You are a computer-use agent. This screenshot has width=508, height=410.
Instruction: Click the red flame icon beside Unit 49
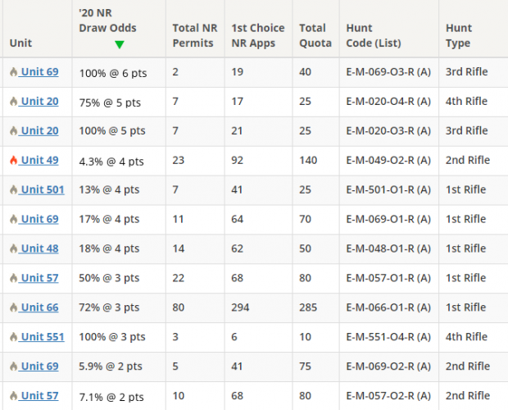click(13, 161)
